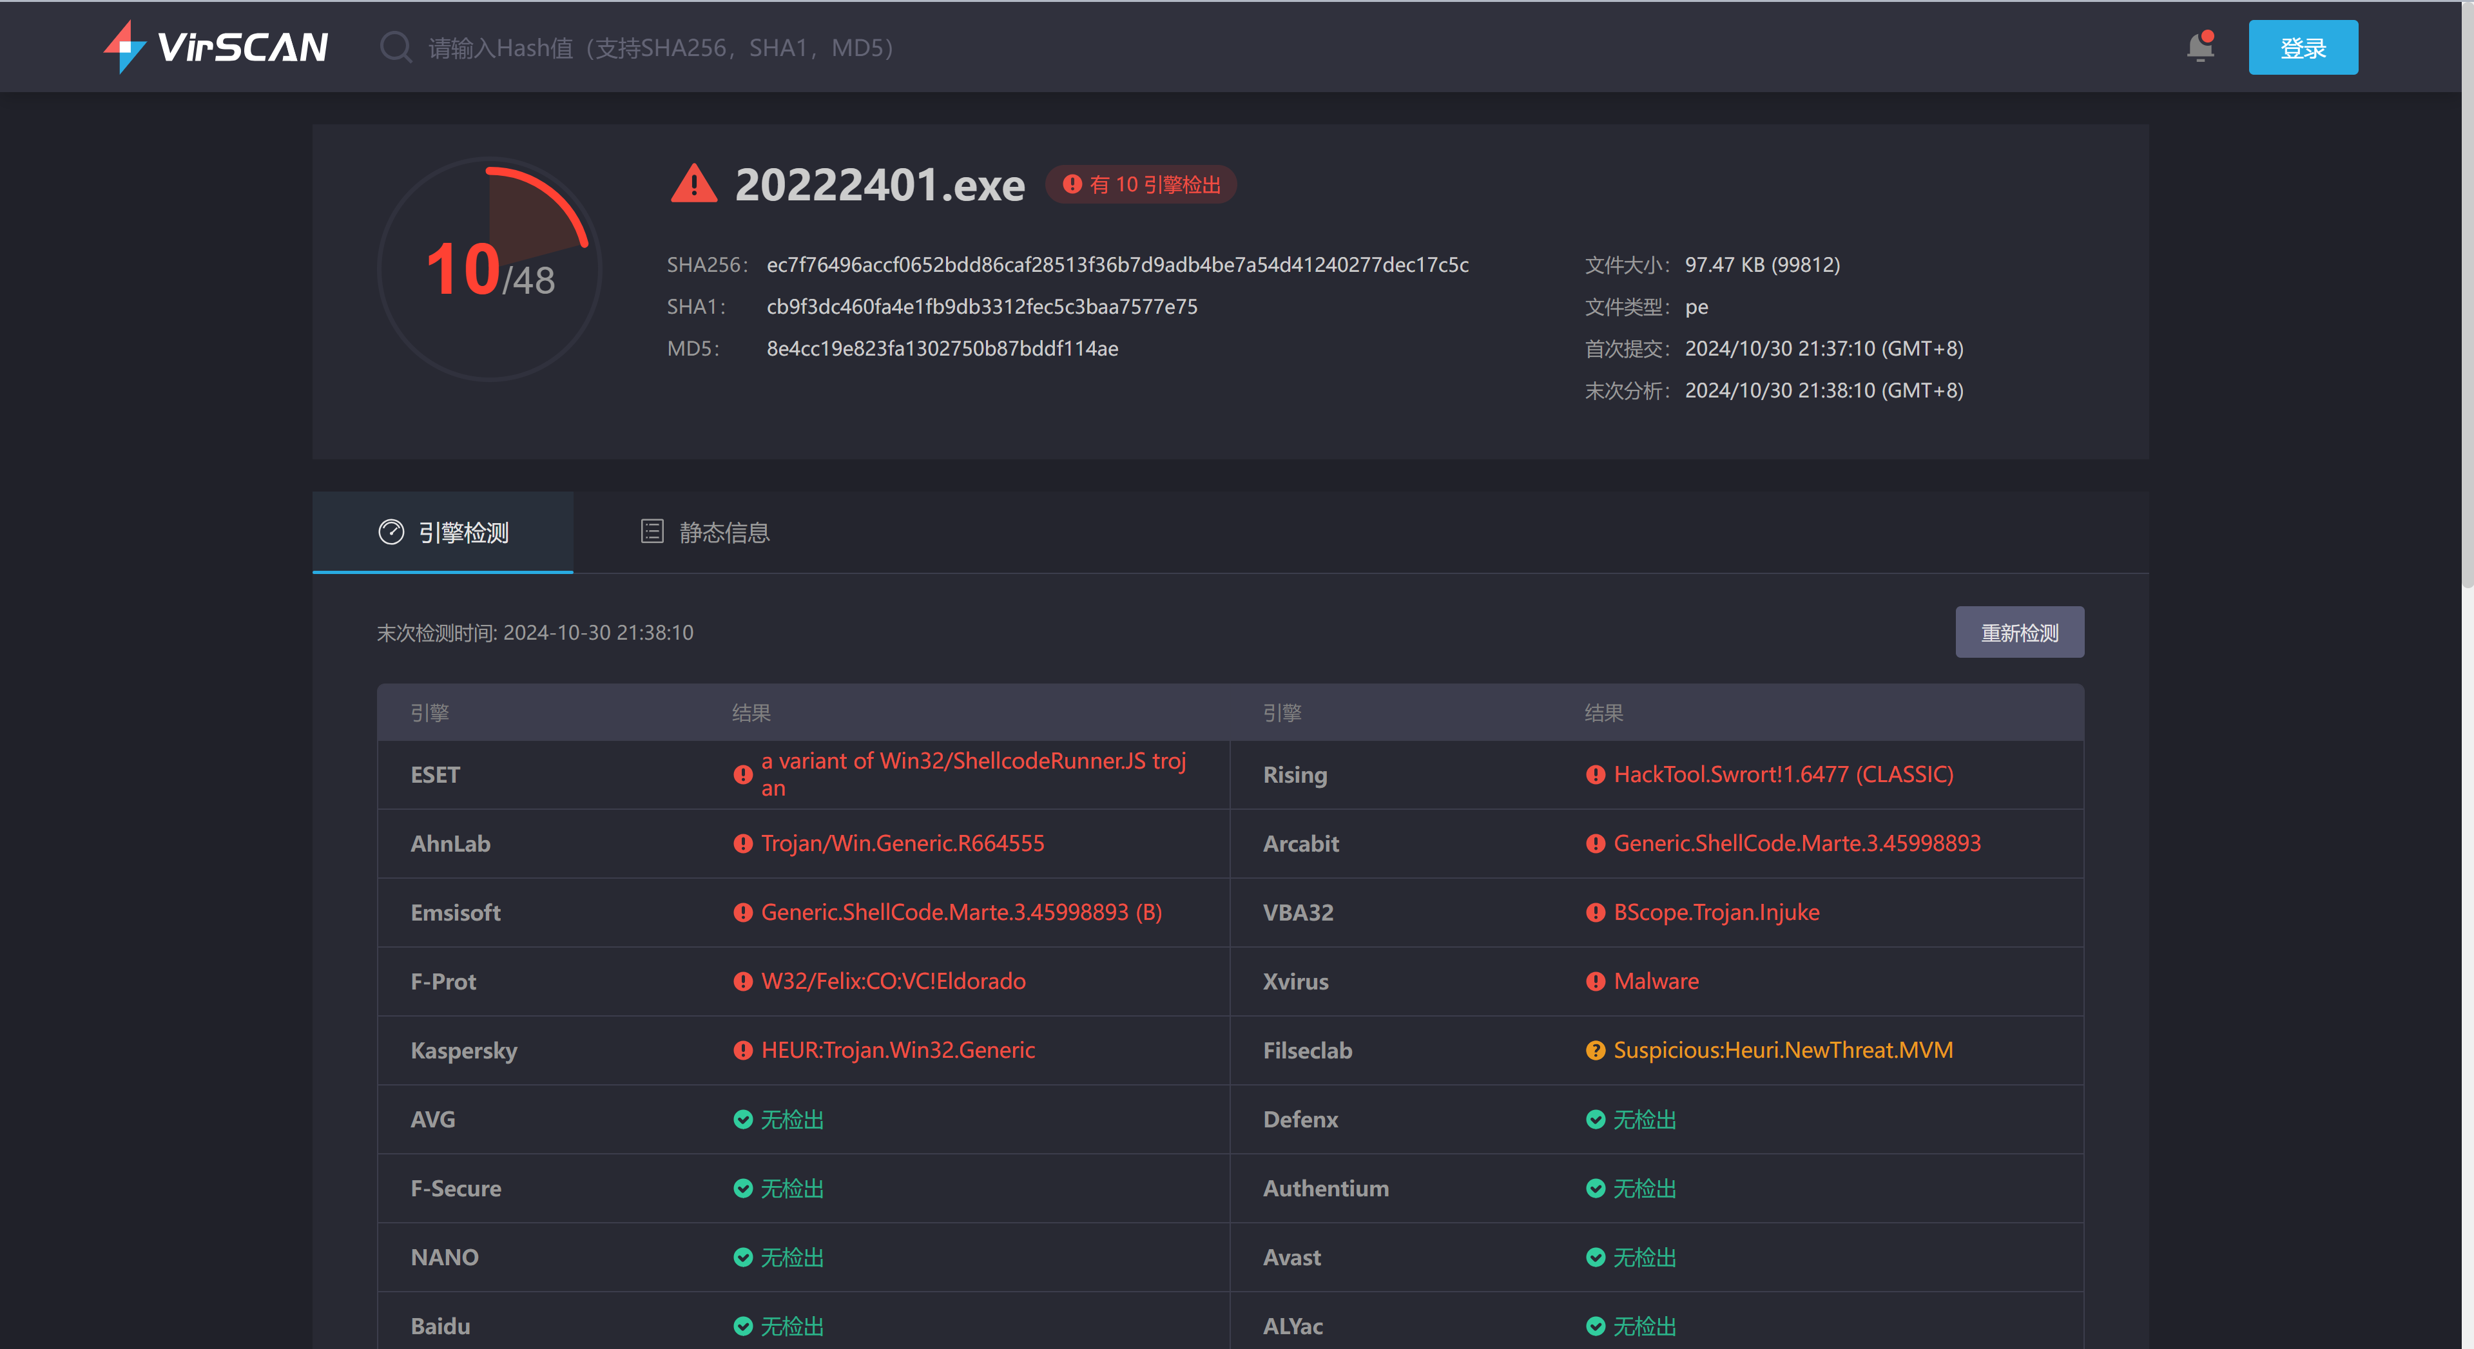Click Xvirus's Malware result
2474x1349 pixels.
click(x=1656, y=981)
